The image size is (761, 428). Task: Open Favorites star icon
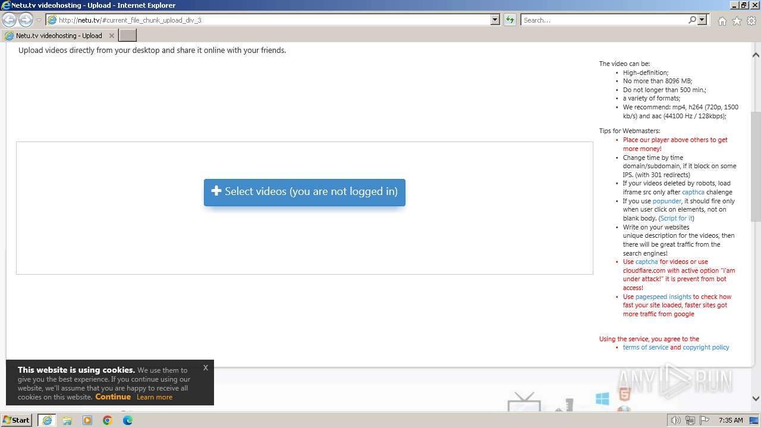pos(737,21)
